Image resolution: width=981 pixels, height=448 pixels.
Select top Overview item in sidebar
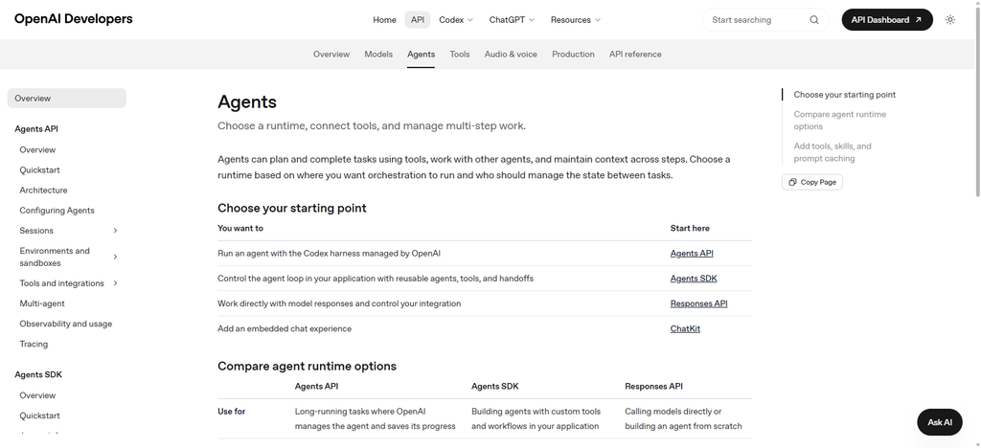[67, 98]
